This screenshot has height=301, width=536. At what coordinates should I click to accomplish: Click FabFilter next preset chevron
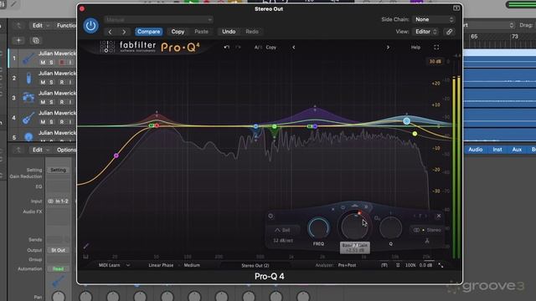click(388, 48)
